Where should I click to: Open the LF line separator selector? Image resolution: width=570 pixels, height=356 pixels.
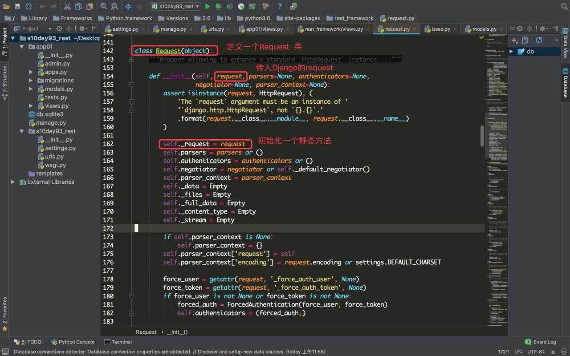coord(518,352)
